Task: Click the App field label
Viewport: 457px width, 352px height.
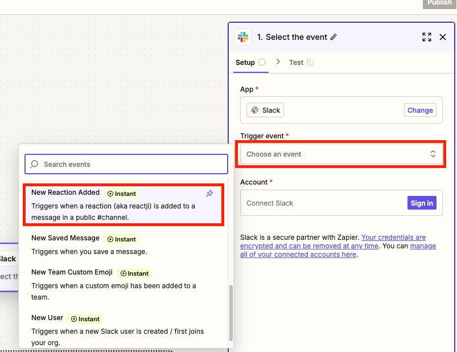Action: click(246, 89)
